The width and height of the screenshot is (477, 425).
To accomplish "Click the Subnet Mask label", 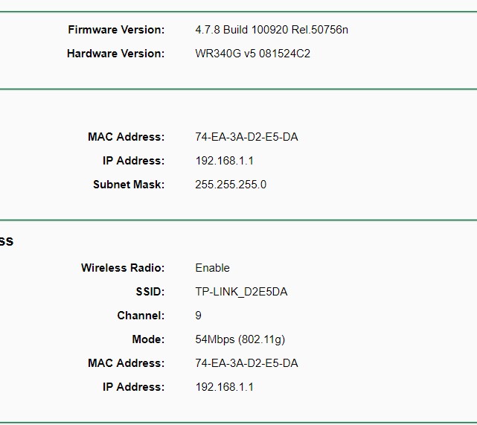I will (129, 185).
